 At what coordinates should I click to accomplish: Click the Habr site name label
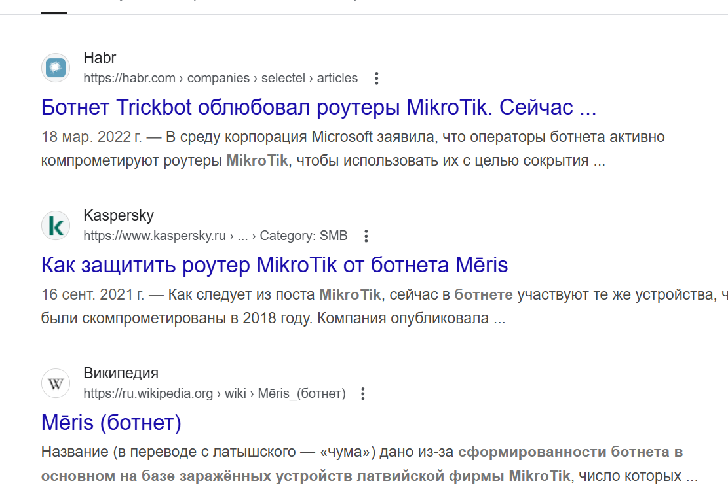100,58
